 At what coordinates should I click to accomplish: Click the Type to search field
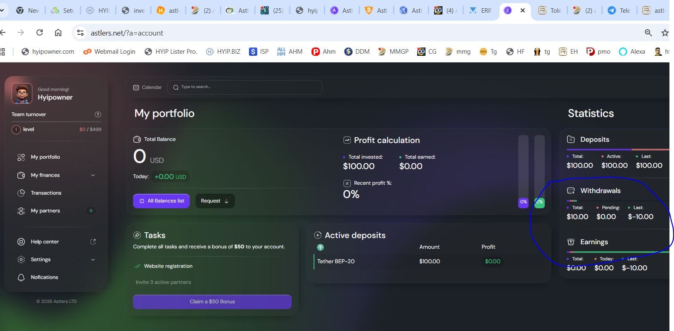(245, 87)
